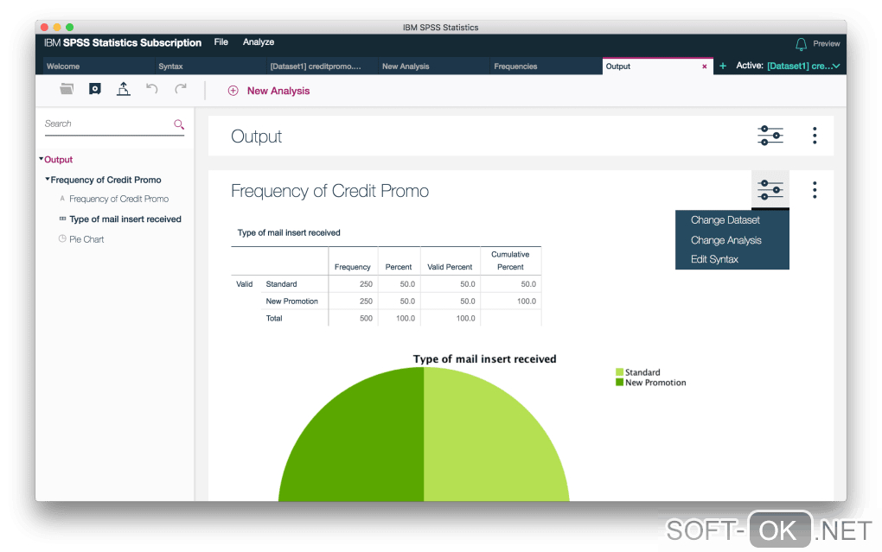
Task: Open Frequency of Credit Promo three-dot menu
Action: pos(815,190)
